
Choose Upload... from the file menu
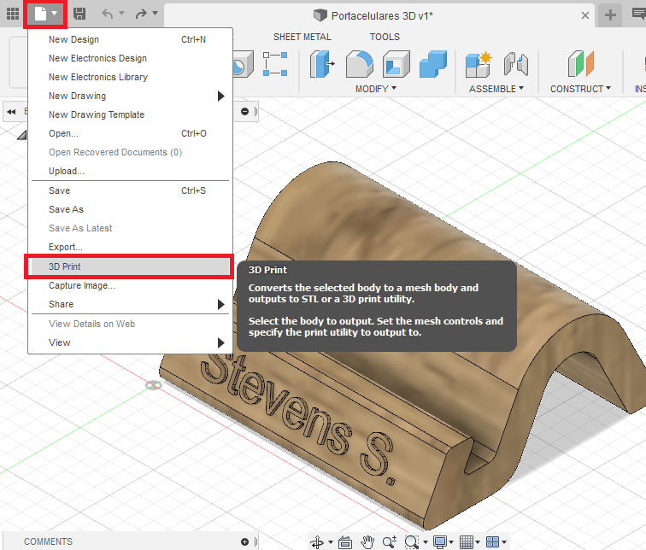(130, 171)
